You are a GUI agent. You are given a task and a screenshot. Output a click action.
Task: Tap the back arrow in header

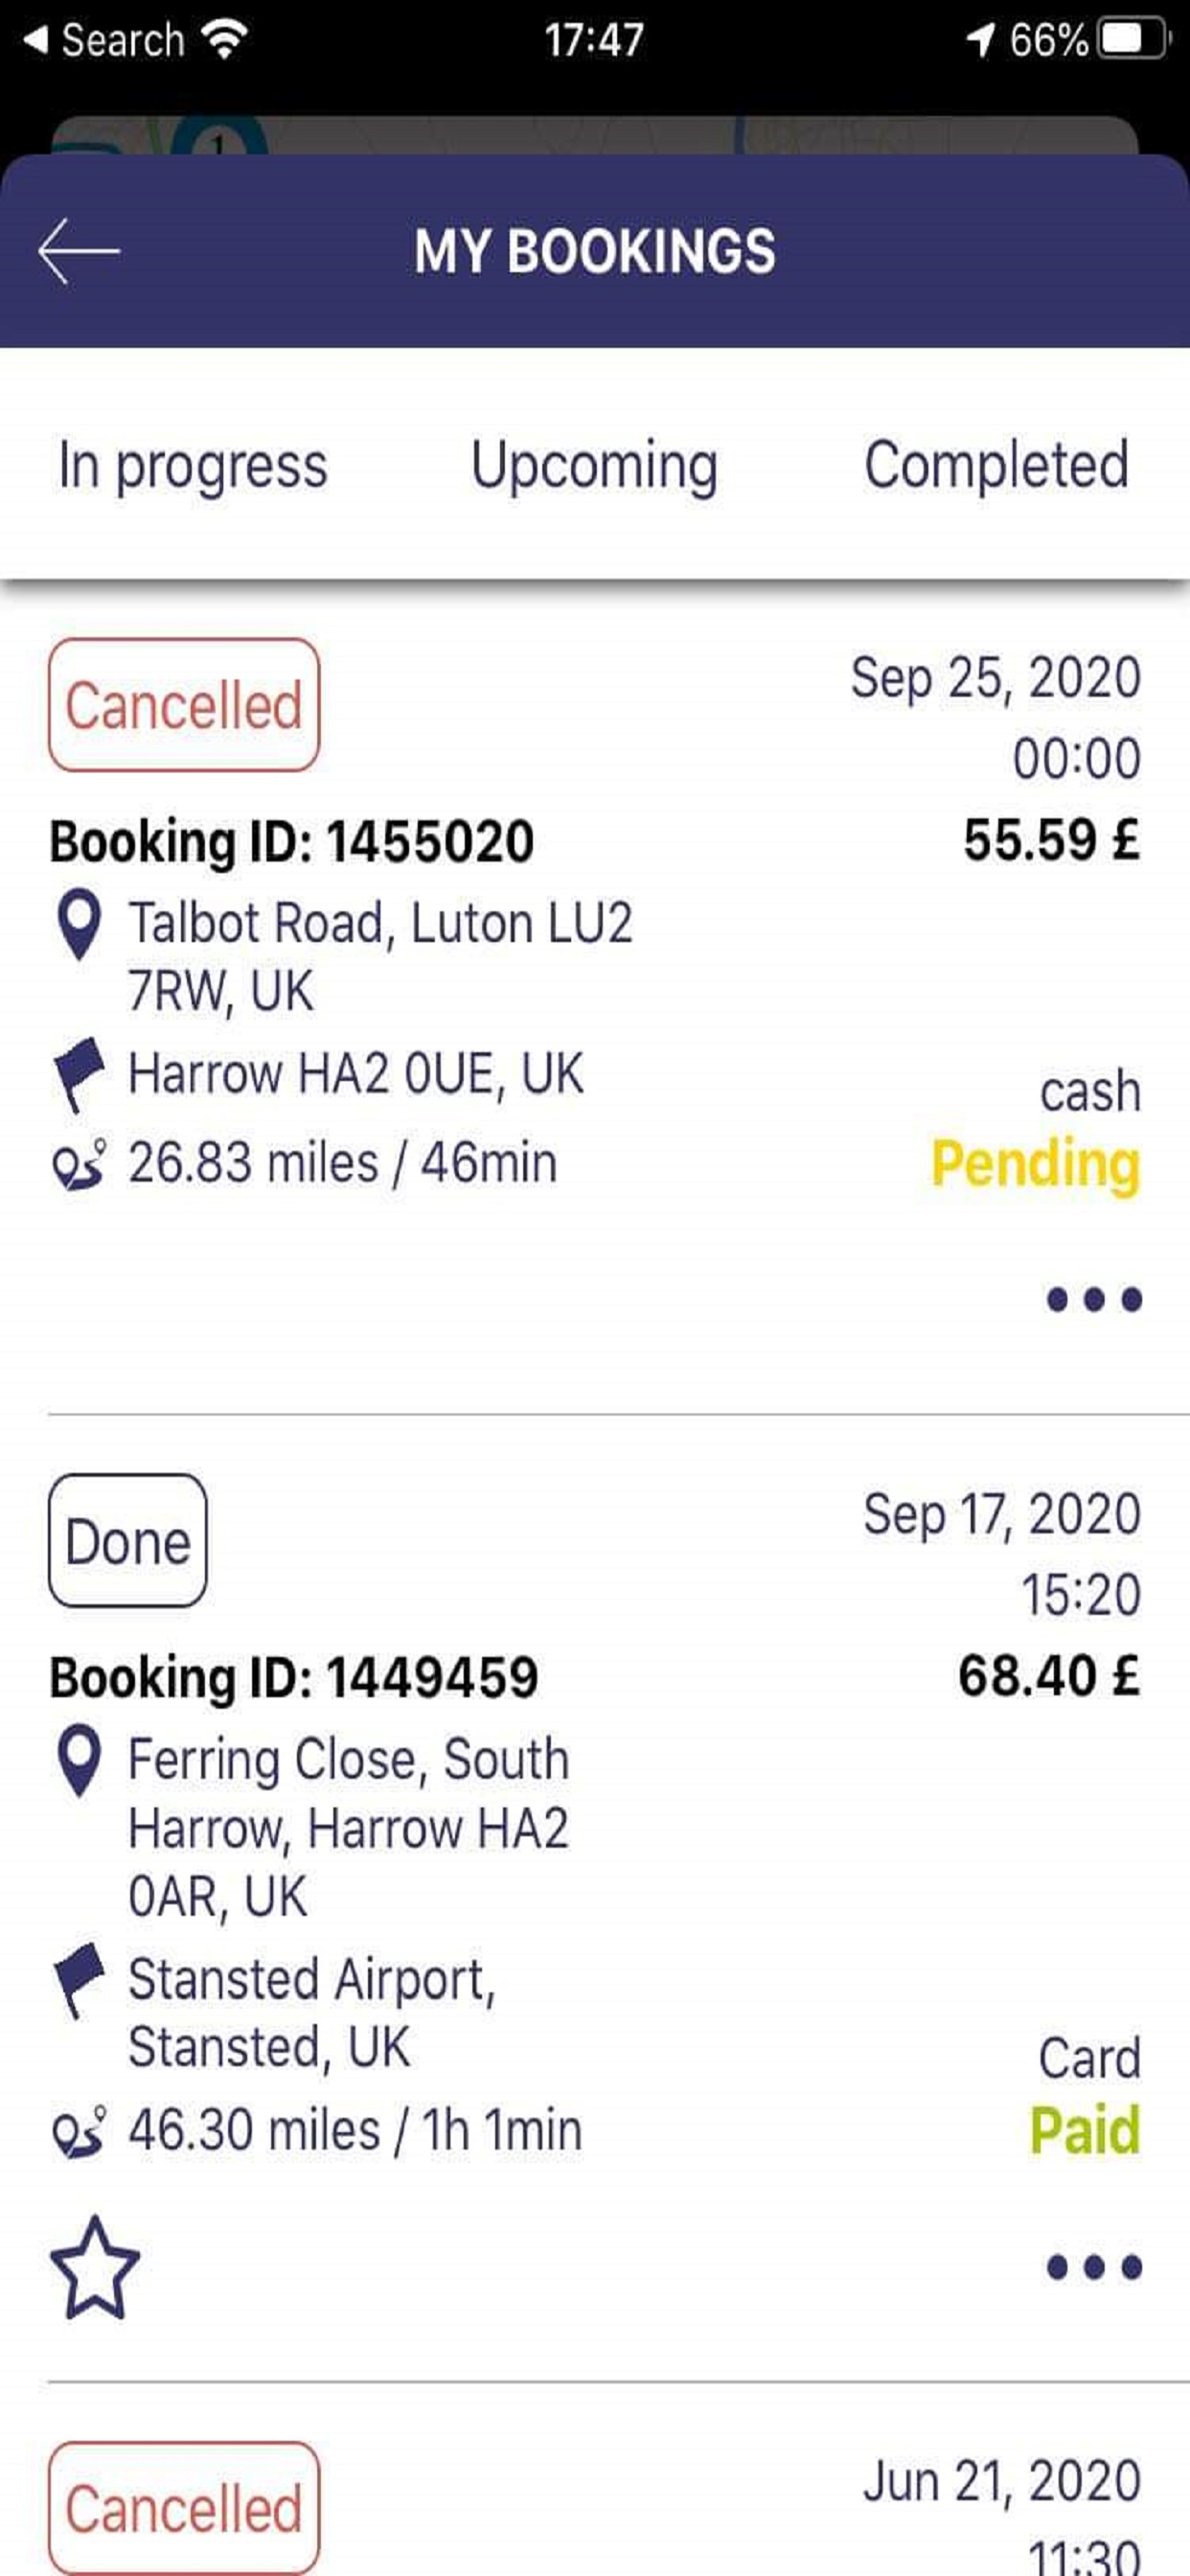coord(78,251)
